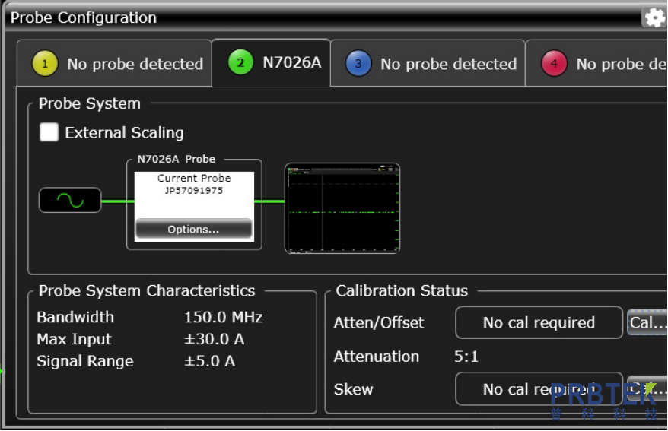Click the Probe Configuration window title
The image size is (668, 431).
pyautogui.click(x=83, y=17)
